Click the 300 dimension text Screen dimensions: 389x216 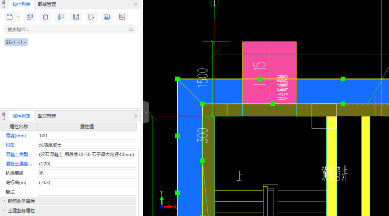point(203,135)
